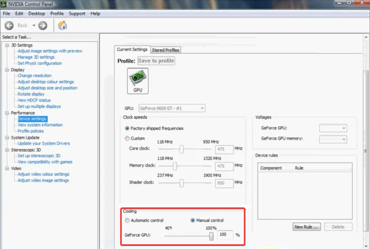This screenshot has width=370, height=249.
Task: Click the Shader clock MHz input field
Action: pos(224,183)
